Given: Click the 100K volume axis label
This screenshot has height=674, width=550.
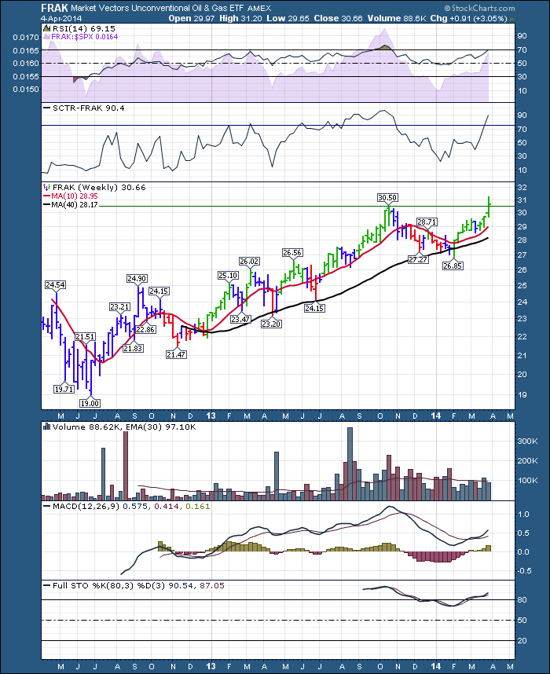Looking at the screenshot, I should click(x=528, y=481).
